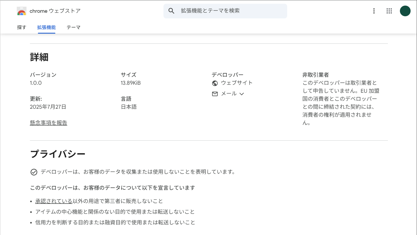417x235 pixels.
Task: Open the Google apps grid launcher
Action: (x=389, y=11)
